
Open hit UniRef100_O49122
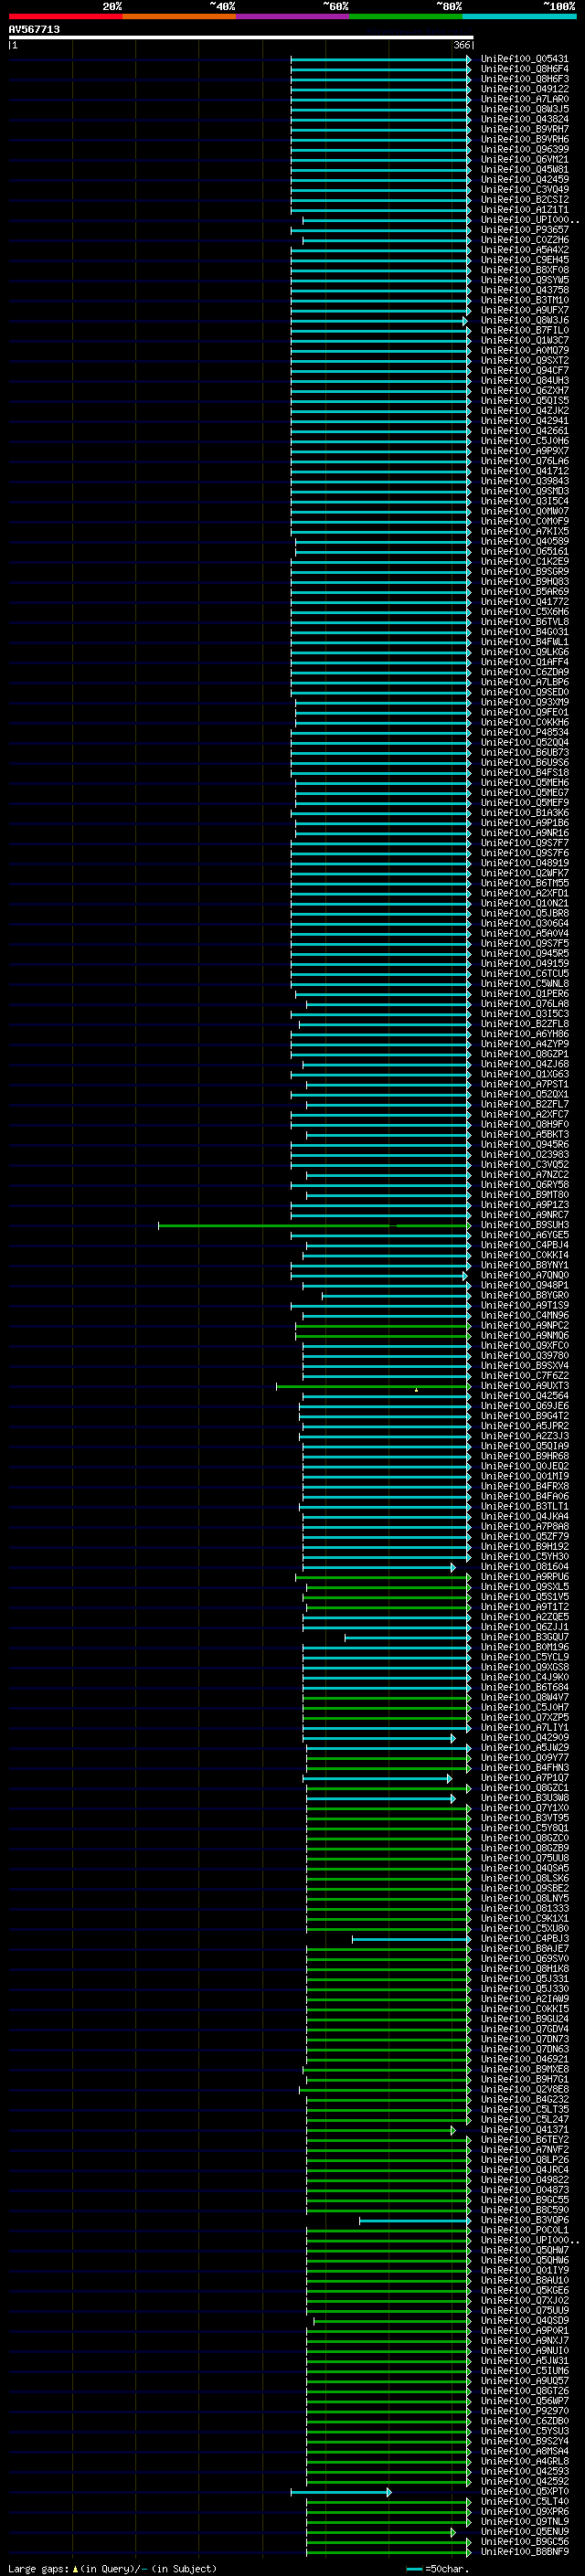525,89
